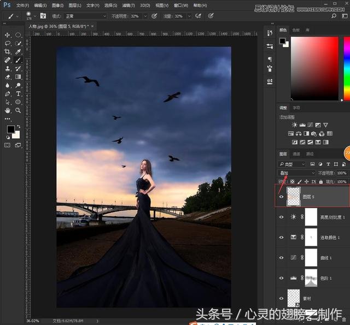Screen dimensions: 350x325
Task: Switch to the 通道 tab
Action: tap(296, 154)
